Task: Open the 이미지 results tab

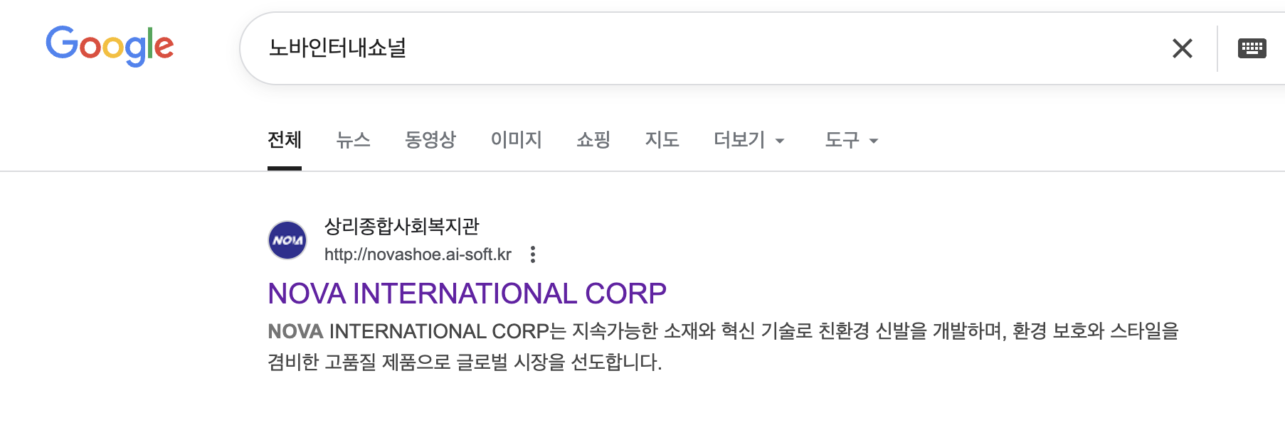Action: (x=516, y=139)
